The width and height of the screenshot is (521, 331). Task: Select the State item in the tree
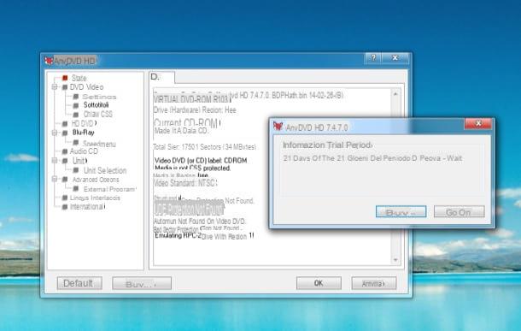click(x=79, y=78)
